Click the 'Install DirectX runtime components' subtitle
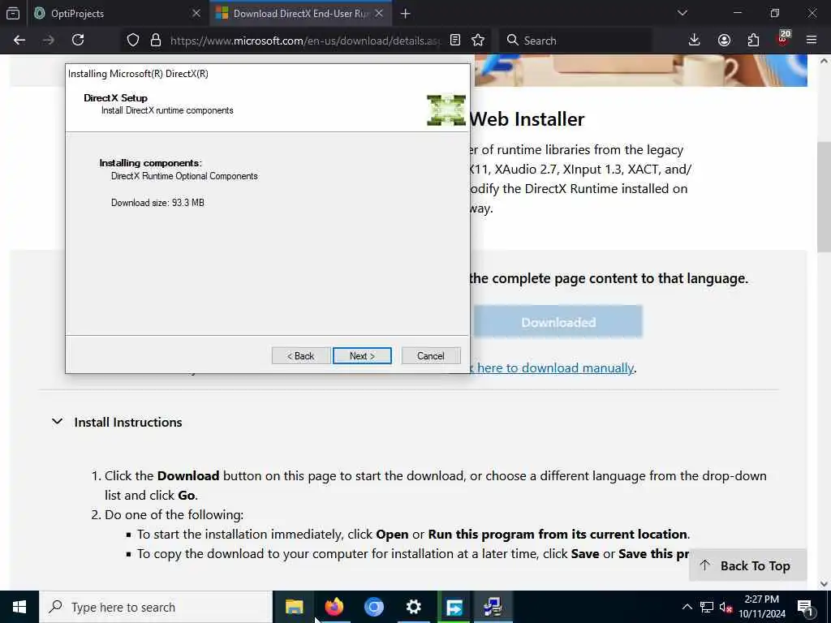831x623 pixels. [167, 110]
